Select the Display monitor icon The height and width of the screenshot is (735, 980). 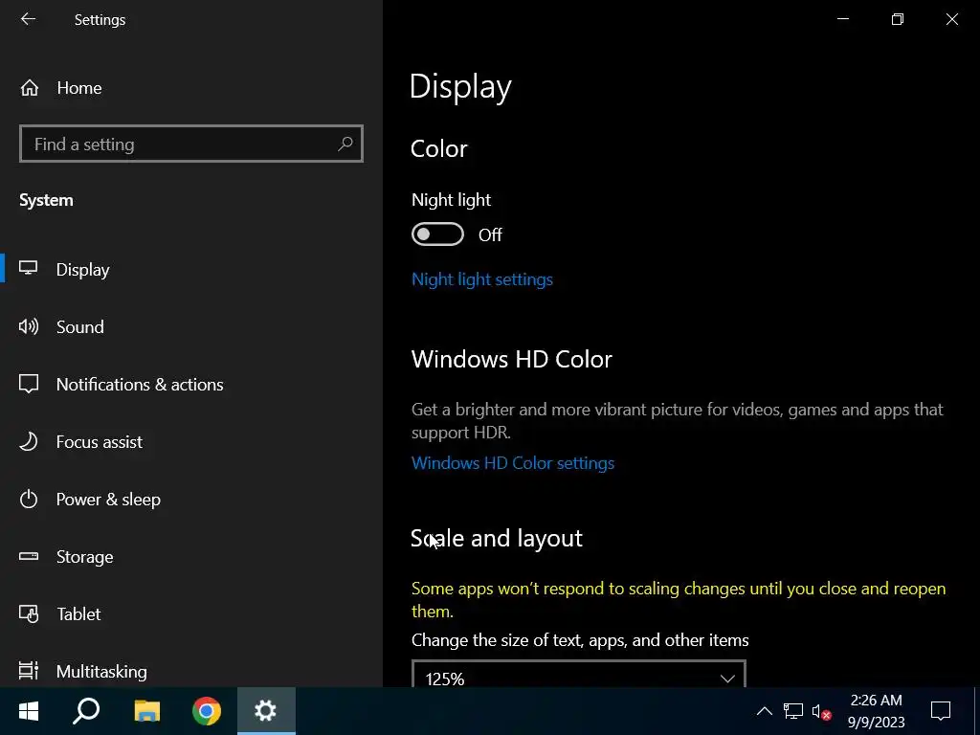(28, 269)
